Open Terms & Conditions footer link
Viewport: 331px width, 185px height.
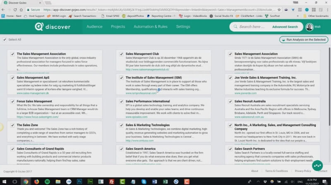pyautogui.click(x=276, y=171)
